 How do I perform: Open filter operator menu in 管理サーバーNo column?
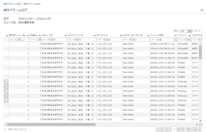coord(12,40)
